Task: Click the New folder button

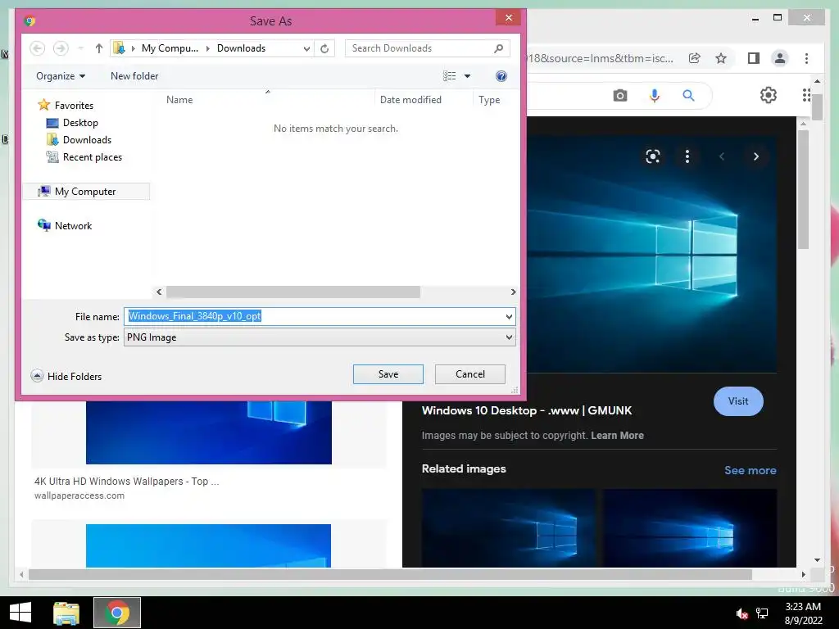Action: pos(134,76)
